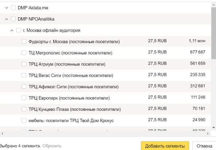Click the Добавить сегменты button
Image resolution: width=216 pixels, height=150 pixels.
click(165, 146)
